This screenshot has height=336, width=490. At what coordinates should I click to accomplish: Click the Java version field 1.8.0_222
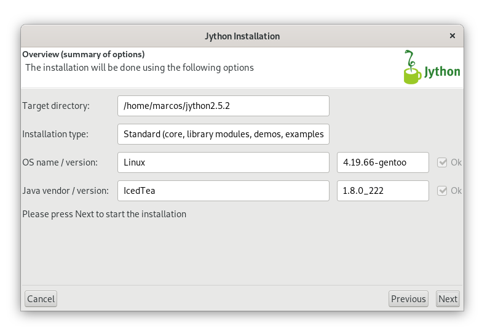382,191
